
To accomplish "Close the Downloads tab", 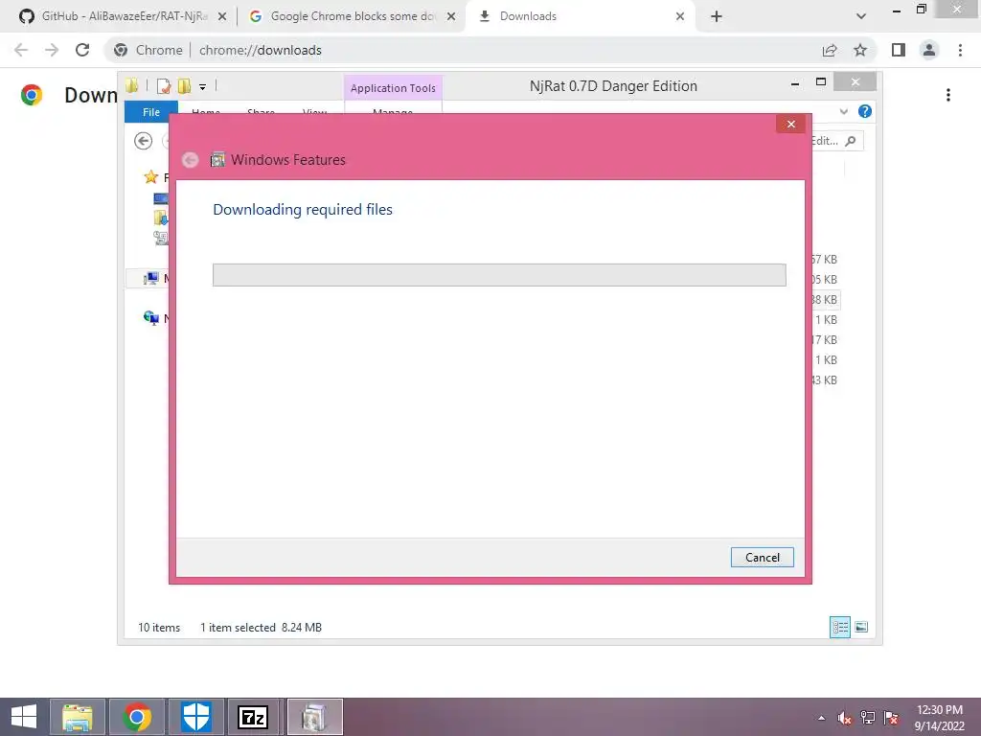I will click(x=680, y=17).
